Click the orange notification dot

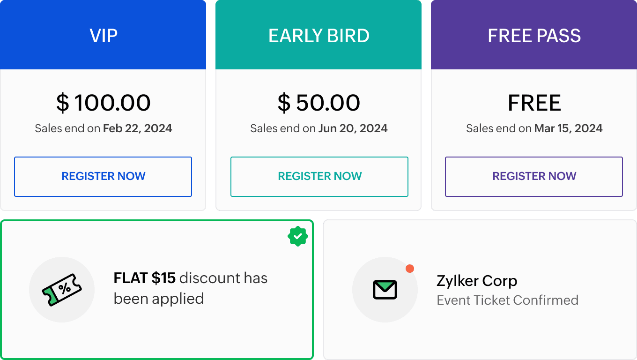coord(410,269)
